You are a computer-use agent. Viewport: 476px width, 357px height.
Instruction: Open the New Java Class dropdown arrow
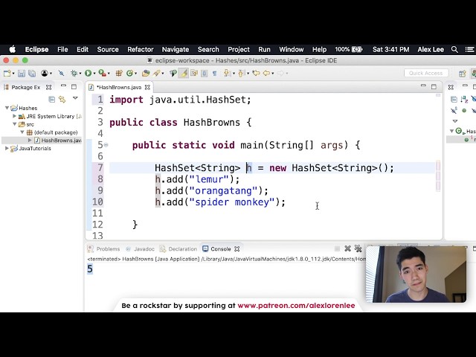[x=135, y=74]
